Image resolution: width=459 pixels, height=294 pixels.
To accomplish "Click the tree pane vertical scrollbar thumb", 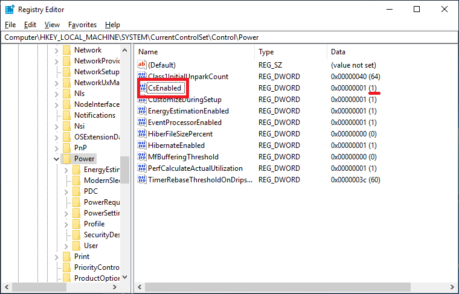I will (124, 170).
